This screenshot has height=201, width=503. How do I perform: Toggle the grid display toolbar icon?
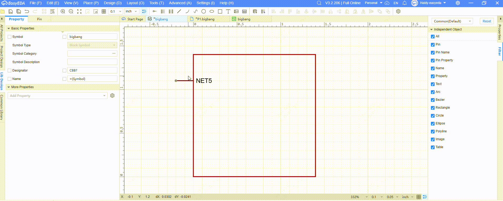104,11
